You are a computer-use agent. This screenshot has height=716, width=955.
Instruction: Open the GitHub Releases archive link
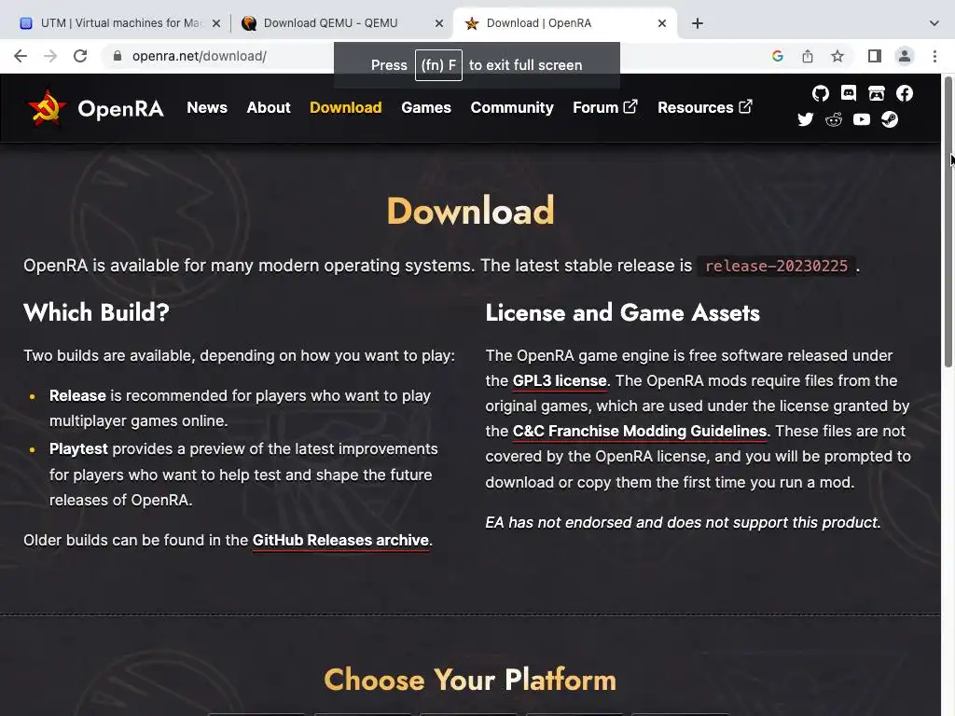[340, 540]
